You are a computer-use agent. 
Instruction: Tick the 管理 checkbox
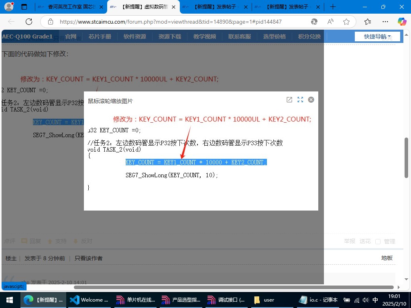tap(378, 241)
